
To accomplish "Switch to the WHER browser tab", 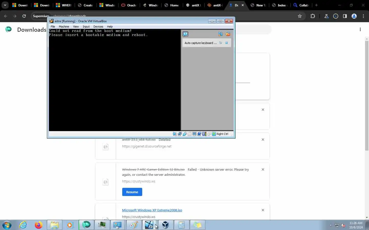I will point(64,5).
